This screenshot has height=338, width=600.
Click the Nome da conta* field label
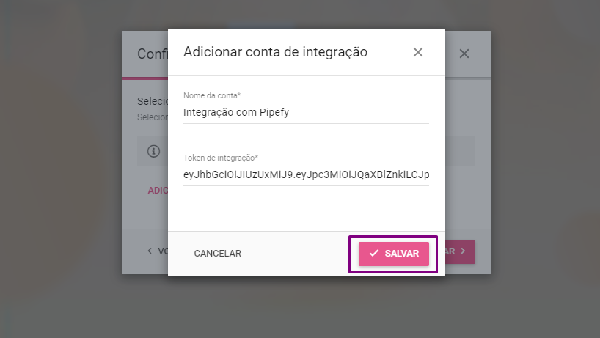[x=212, y=95]
